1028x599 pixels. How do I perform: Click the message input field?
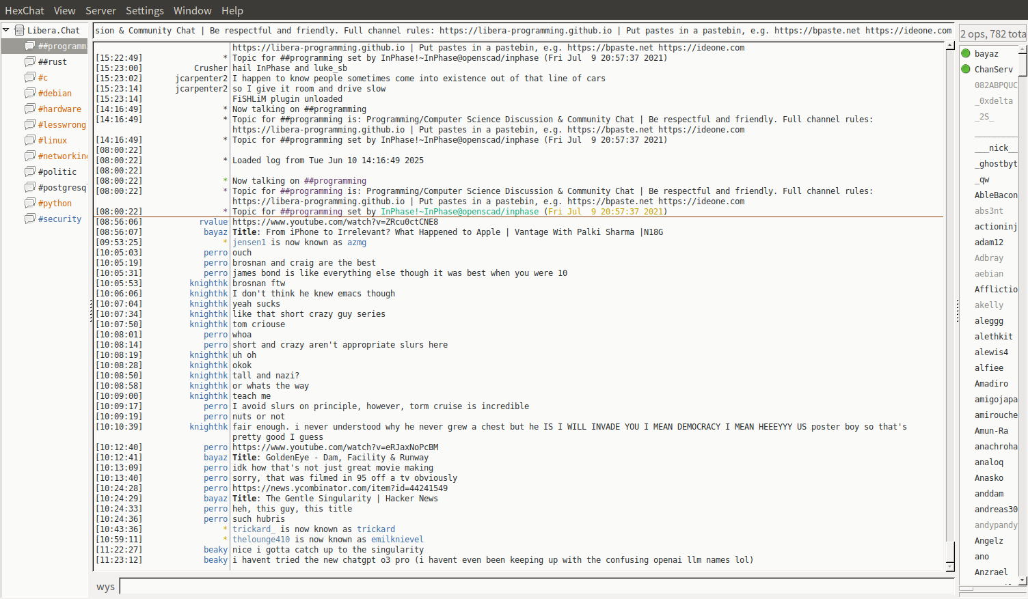[536, 586]
